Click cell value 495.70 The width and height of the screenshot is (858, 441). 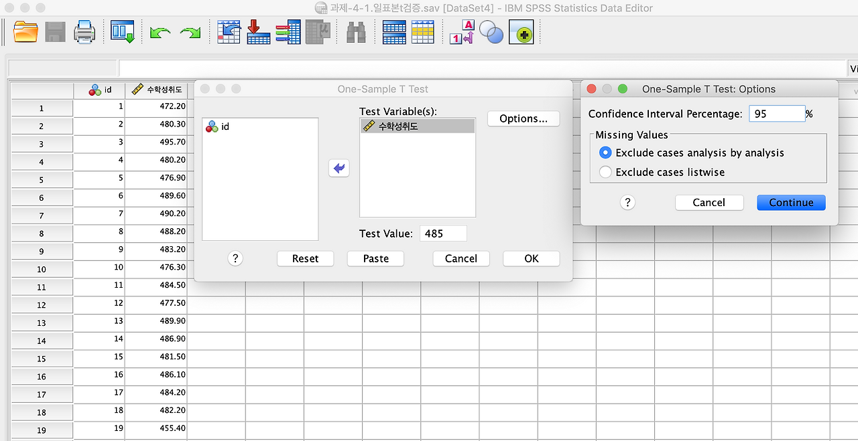point(156,142)
